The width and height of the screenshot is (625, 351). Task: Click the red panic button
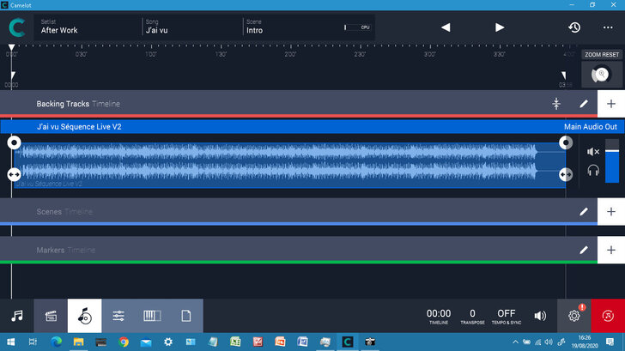pyautogui.click(x=608, y=315)
